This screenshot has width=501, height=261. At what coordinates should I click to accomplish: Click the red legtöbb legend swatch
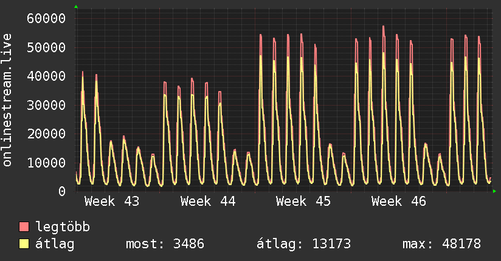[x=24, y=227]
